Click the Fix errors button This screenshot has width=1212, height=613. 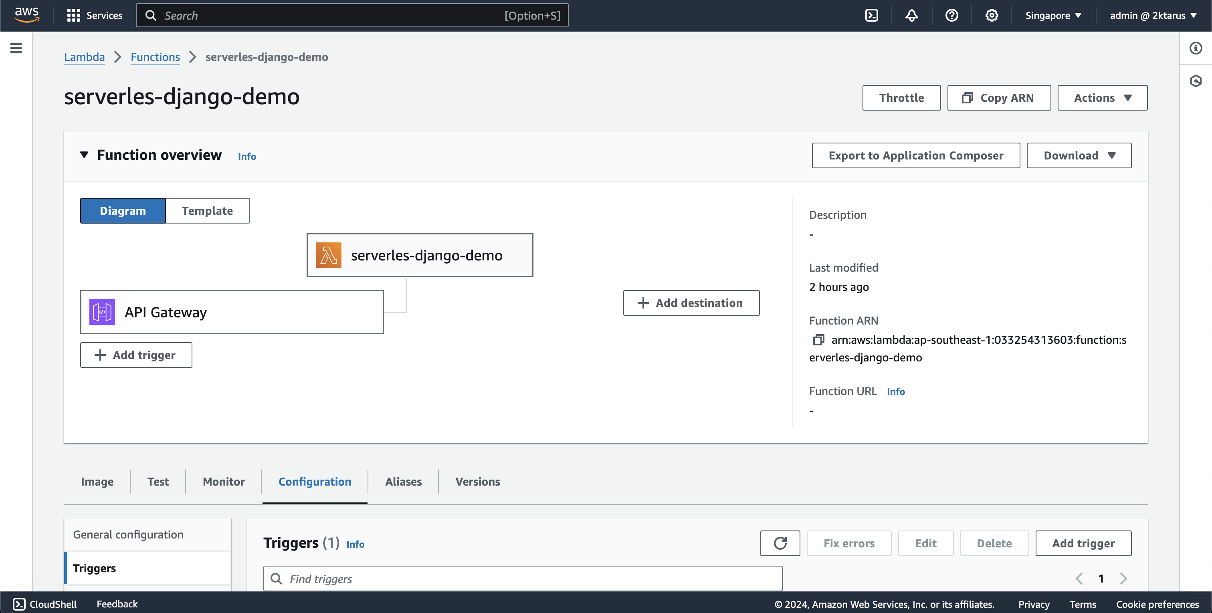click(x=849, y=543)
